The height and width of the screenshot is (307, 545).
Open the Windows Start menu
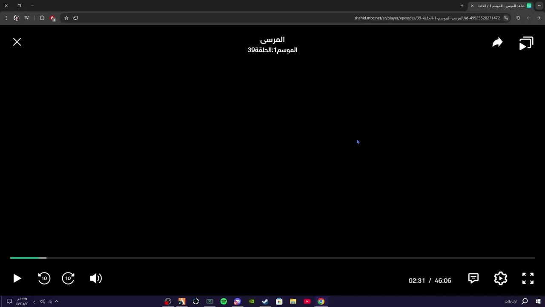538,301
